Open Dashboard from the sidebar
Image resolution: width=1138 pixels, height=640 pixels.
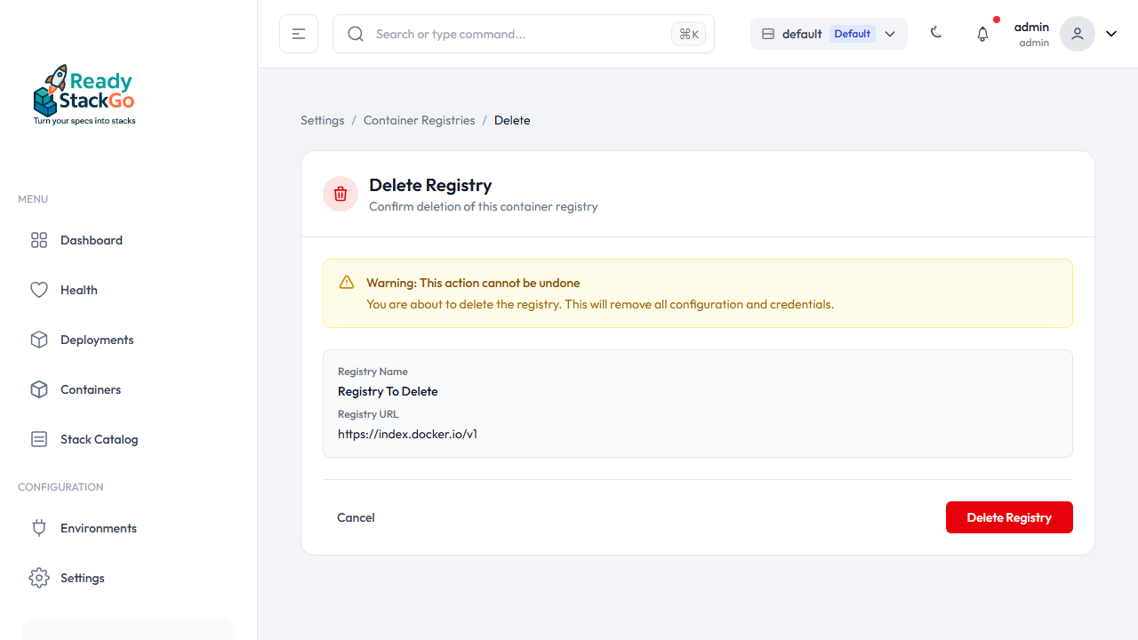click(x=91, y=240)
